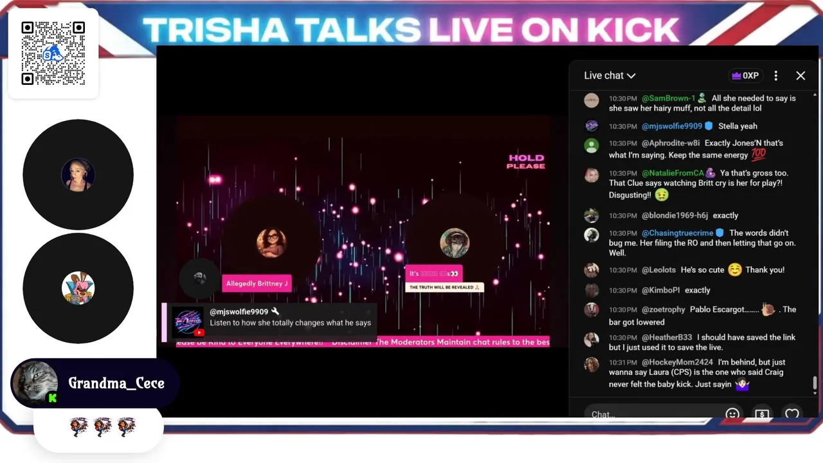
Task: Click @SamBrown-1 username in chat
Action: click(x=669, y=98)
